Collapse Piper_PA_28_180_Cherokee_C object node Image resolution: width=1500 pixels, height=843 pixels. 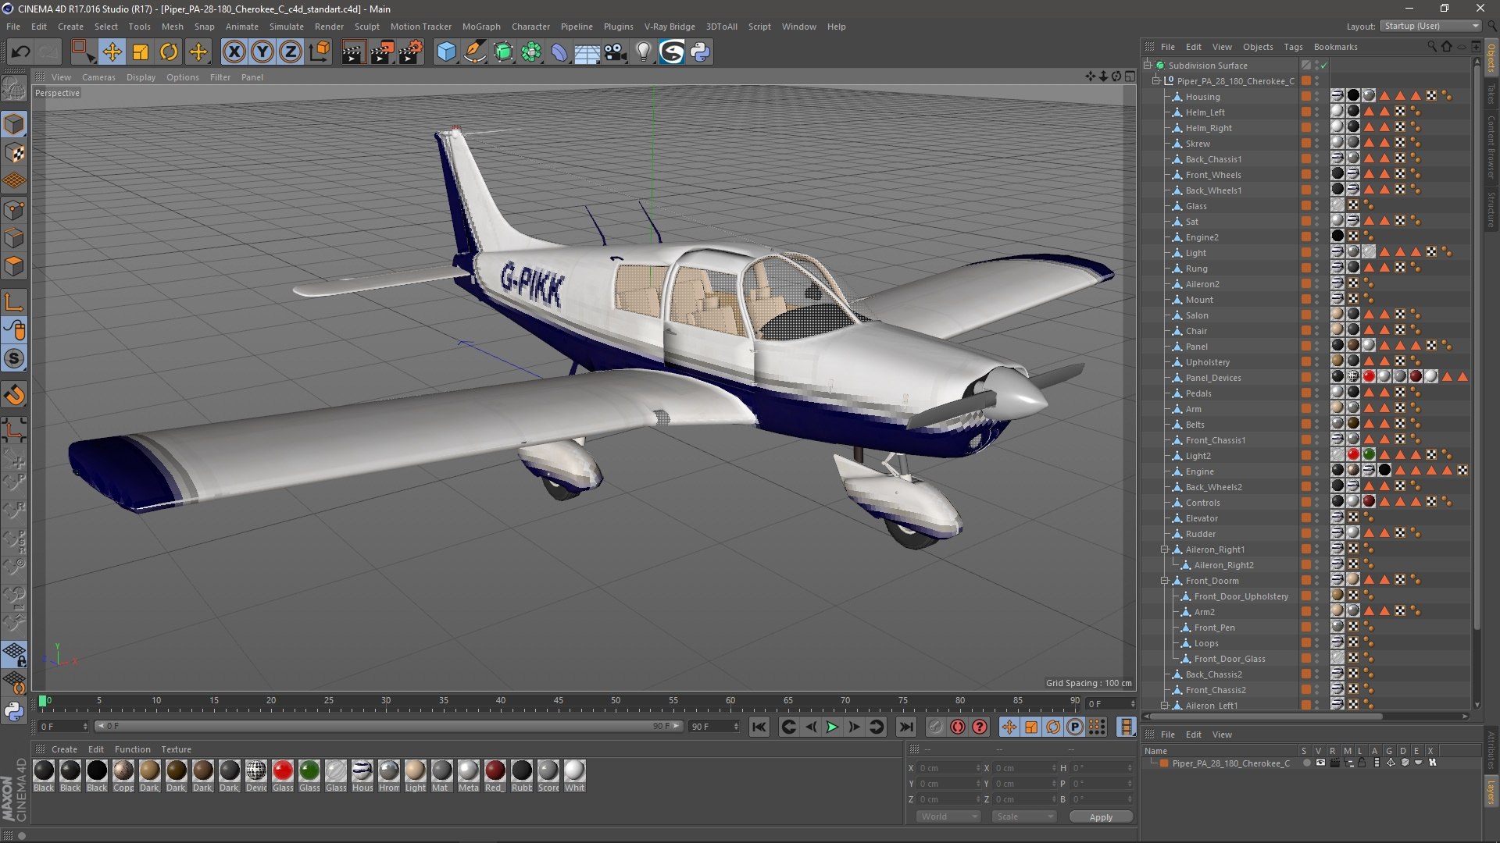click(1156, 81)
